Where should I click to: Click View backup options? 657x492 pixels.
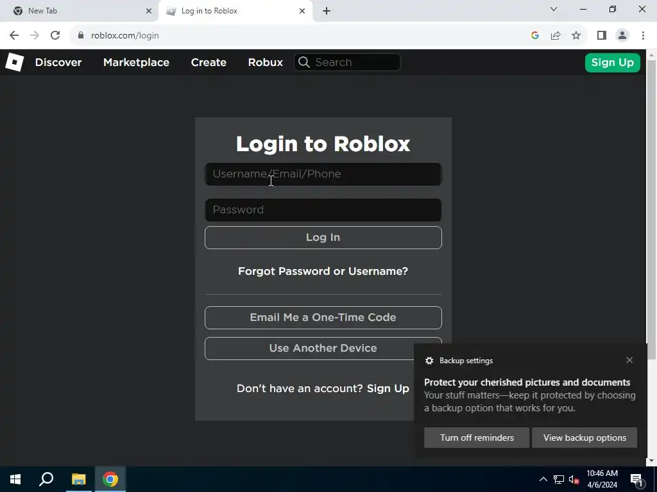coord(584,438)
